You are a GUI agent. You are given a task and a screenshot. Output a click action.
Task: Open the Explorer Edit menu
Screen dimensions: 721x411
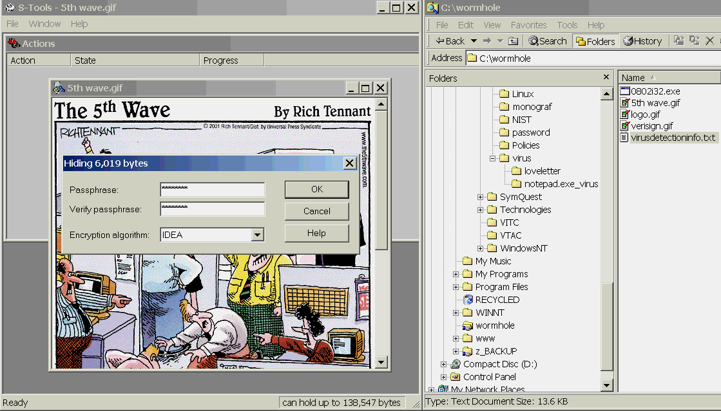pos(465,25)
